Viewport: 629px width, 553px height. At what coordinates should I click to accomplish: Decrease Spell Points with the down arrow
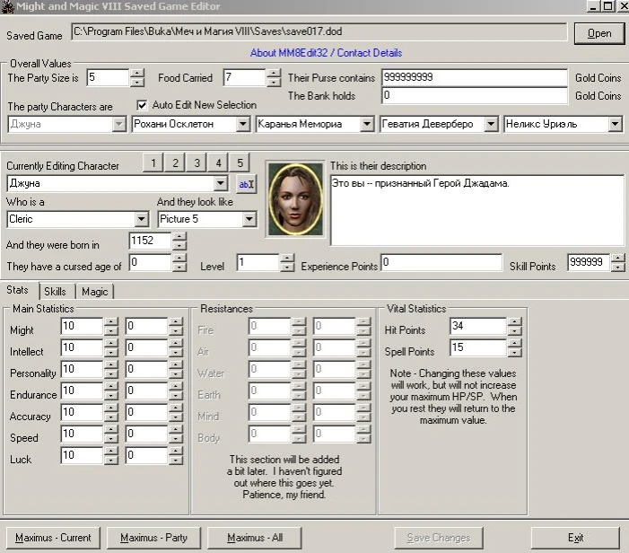pyautogui.click(x=514, y=352)
